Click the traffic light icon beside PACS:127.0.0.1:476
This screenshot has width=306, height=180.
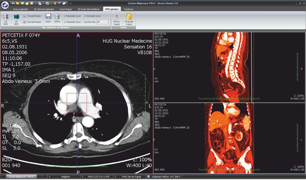[83, 177]
